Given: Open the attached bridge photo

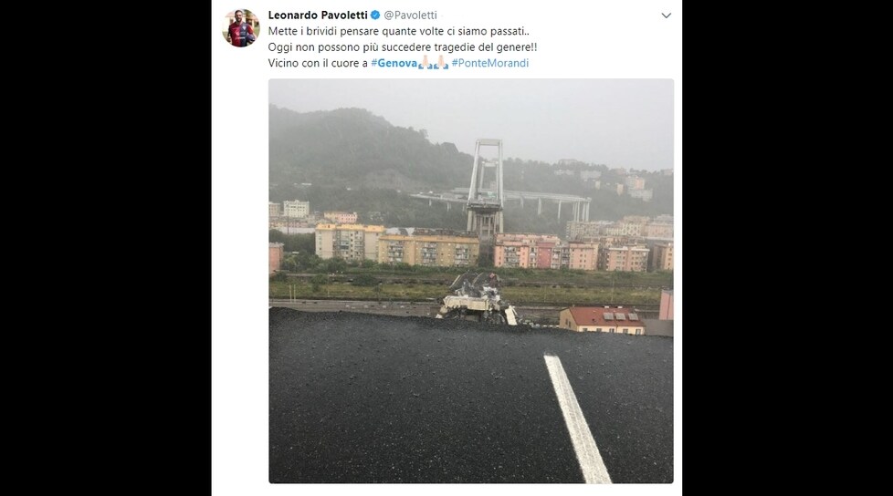Looking at the screenshot, I should point(471,281).
